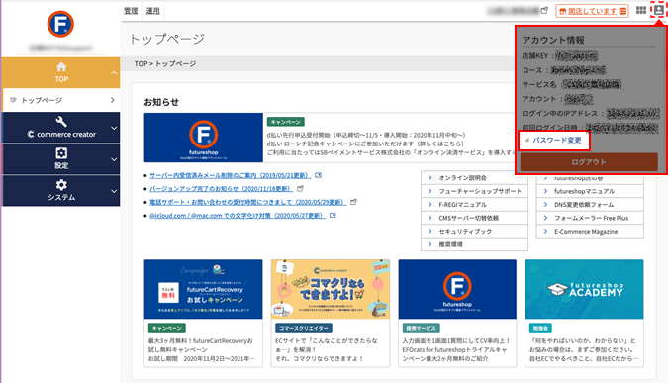Click the 開店しています store status button
Screen dimensions: 668x383
coord(593,11)
